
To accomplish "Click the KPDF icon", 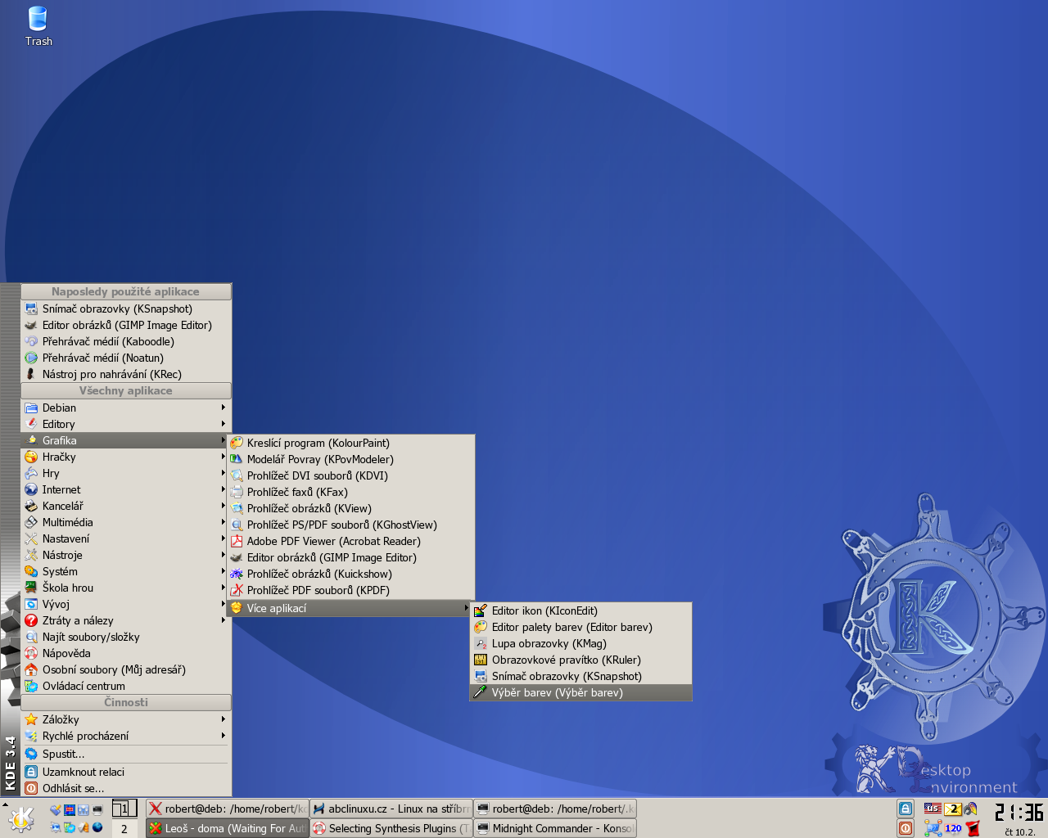I will pyautogui.click(x=237, y=590).
